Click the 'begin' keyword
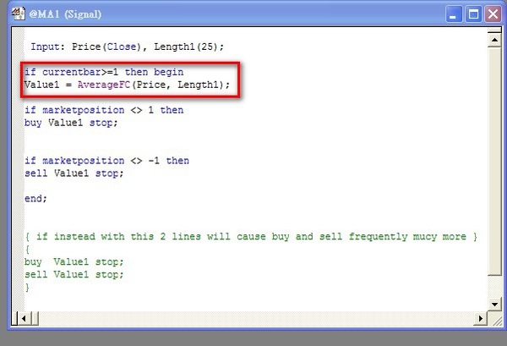507x346 pixels. point(168,72)
